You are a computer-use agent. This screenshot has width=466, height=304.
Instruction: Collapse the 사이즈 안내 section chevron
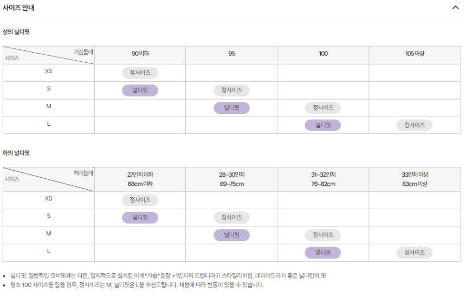point(455,8)
